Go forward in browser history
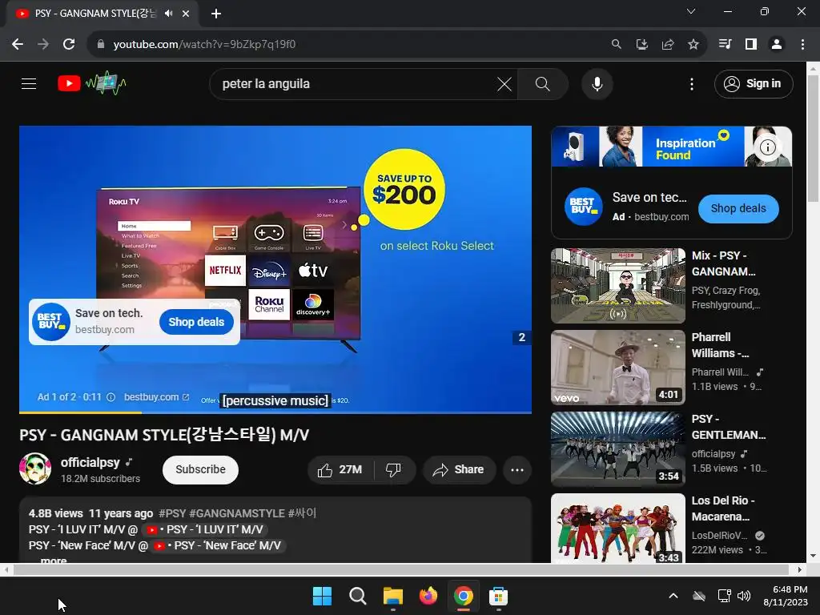Viewport: 820px width, 615px height. 43,45
